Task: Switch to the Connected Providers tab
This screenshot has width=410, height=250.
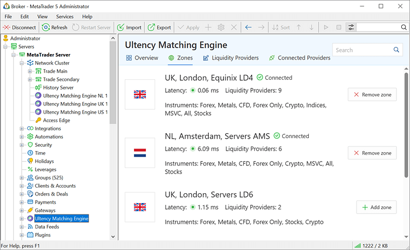Action: tap(299, 58)
